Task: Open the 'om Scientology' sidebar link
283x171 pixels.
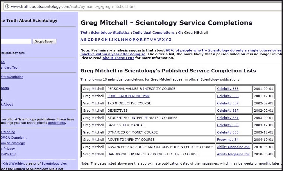Action: click(12, 143)
